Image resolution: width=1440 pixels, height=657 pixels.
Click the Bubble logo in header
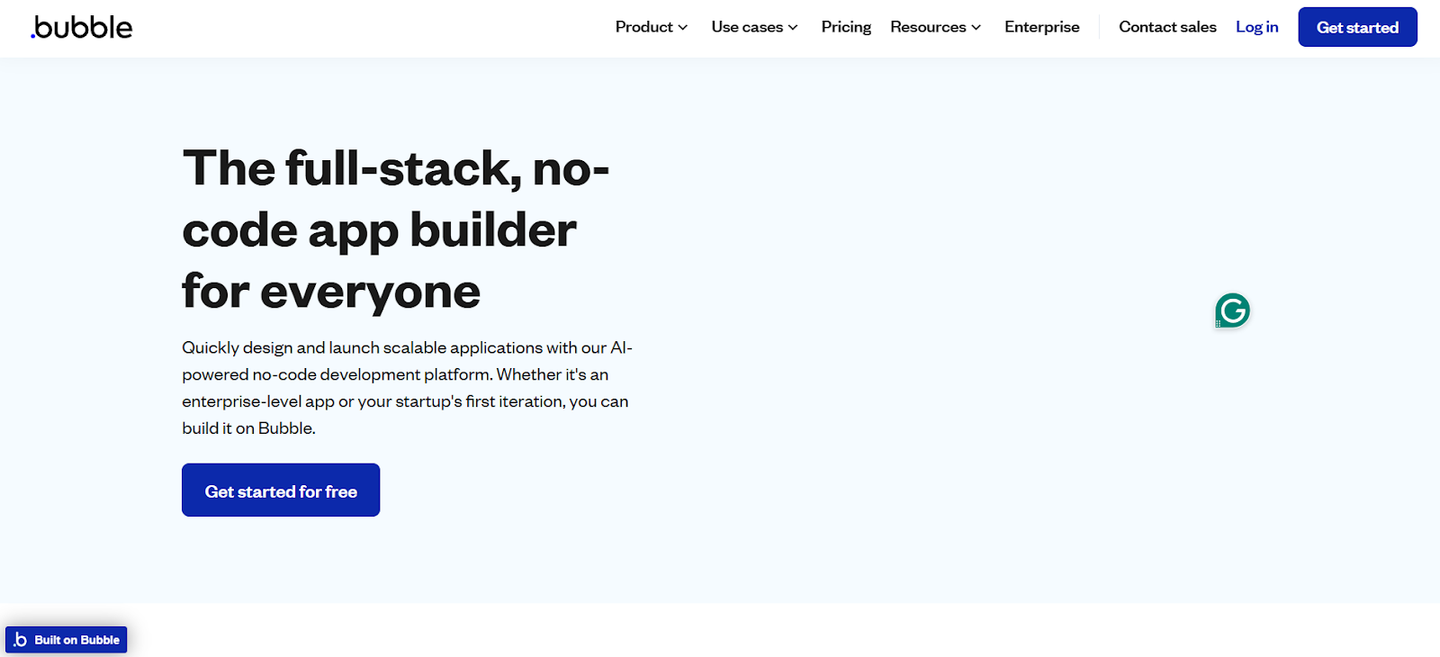click(81, 27)
